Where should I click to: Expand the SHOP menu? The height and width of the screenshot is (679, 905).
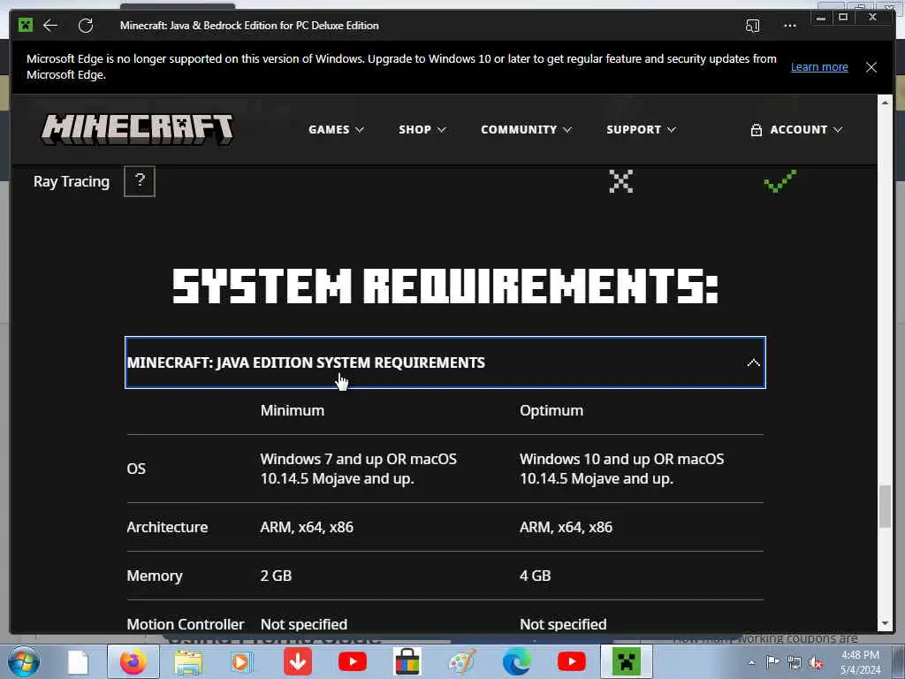(x=422, y=129)
